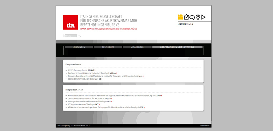Click the search magnifier icon
Image resolution: width=273 pixels, height=131 pixels.
(80, 36)
